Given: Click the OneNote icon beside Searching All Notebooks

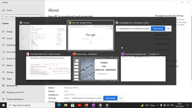Looking at the screenshot, I should [x=122, y=54].
